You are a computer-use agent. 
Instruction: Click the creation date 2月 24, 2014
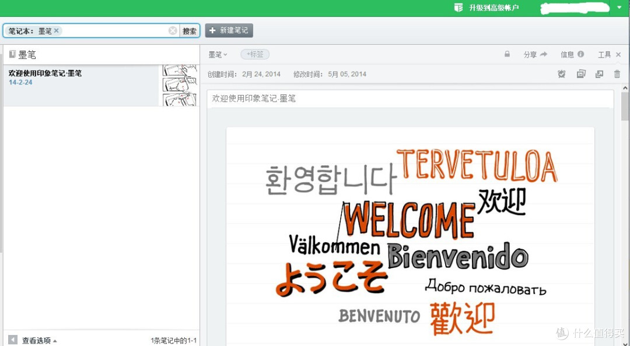click(x=261, y=74)
